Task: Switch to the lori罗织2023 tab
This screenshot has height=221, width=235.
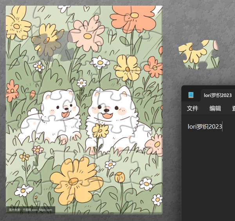Action: click(x=217, y=95)
